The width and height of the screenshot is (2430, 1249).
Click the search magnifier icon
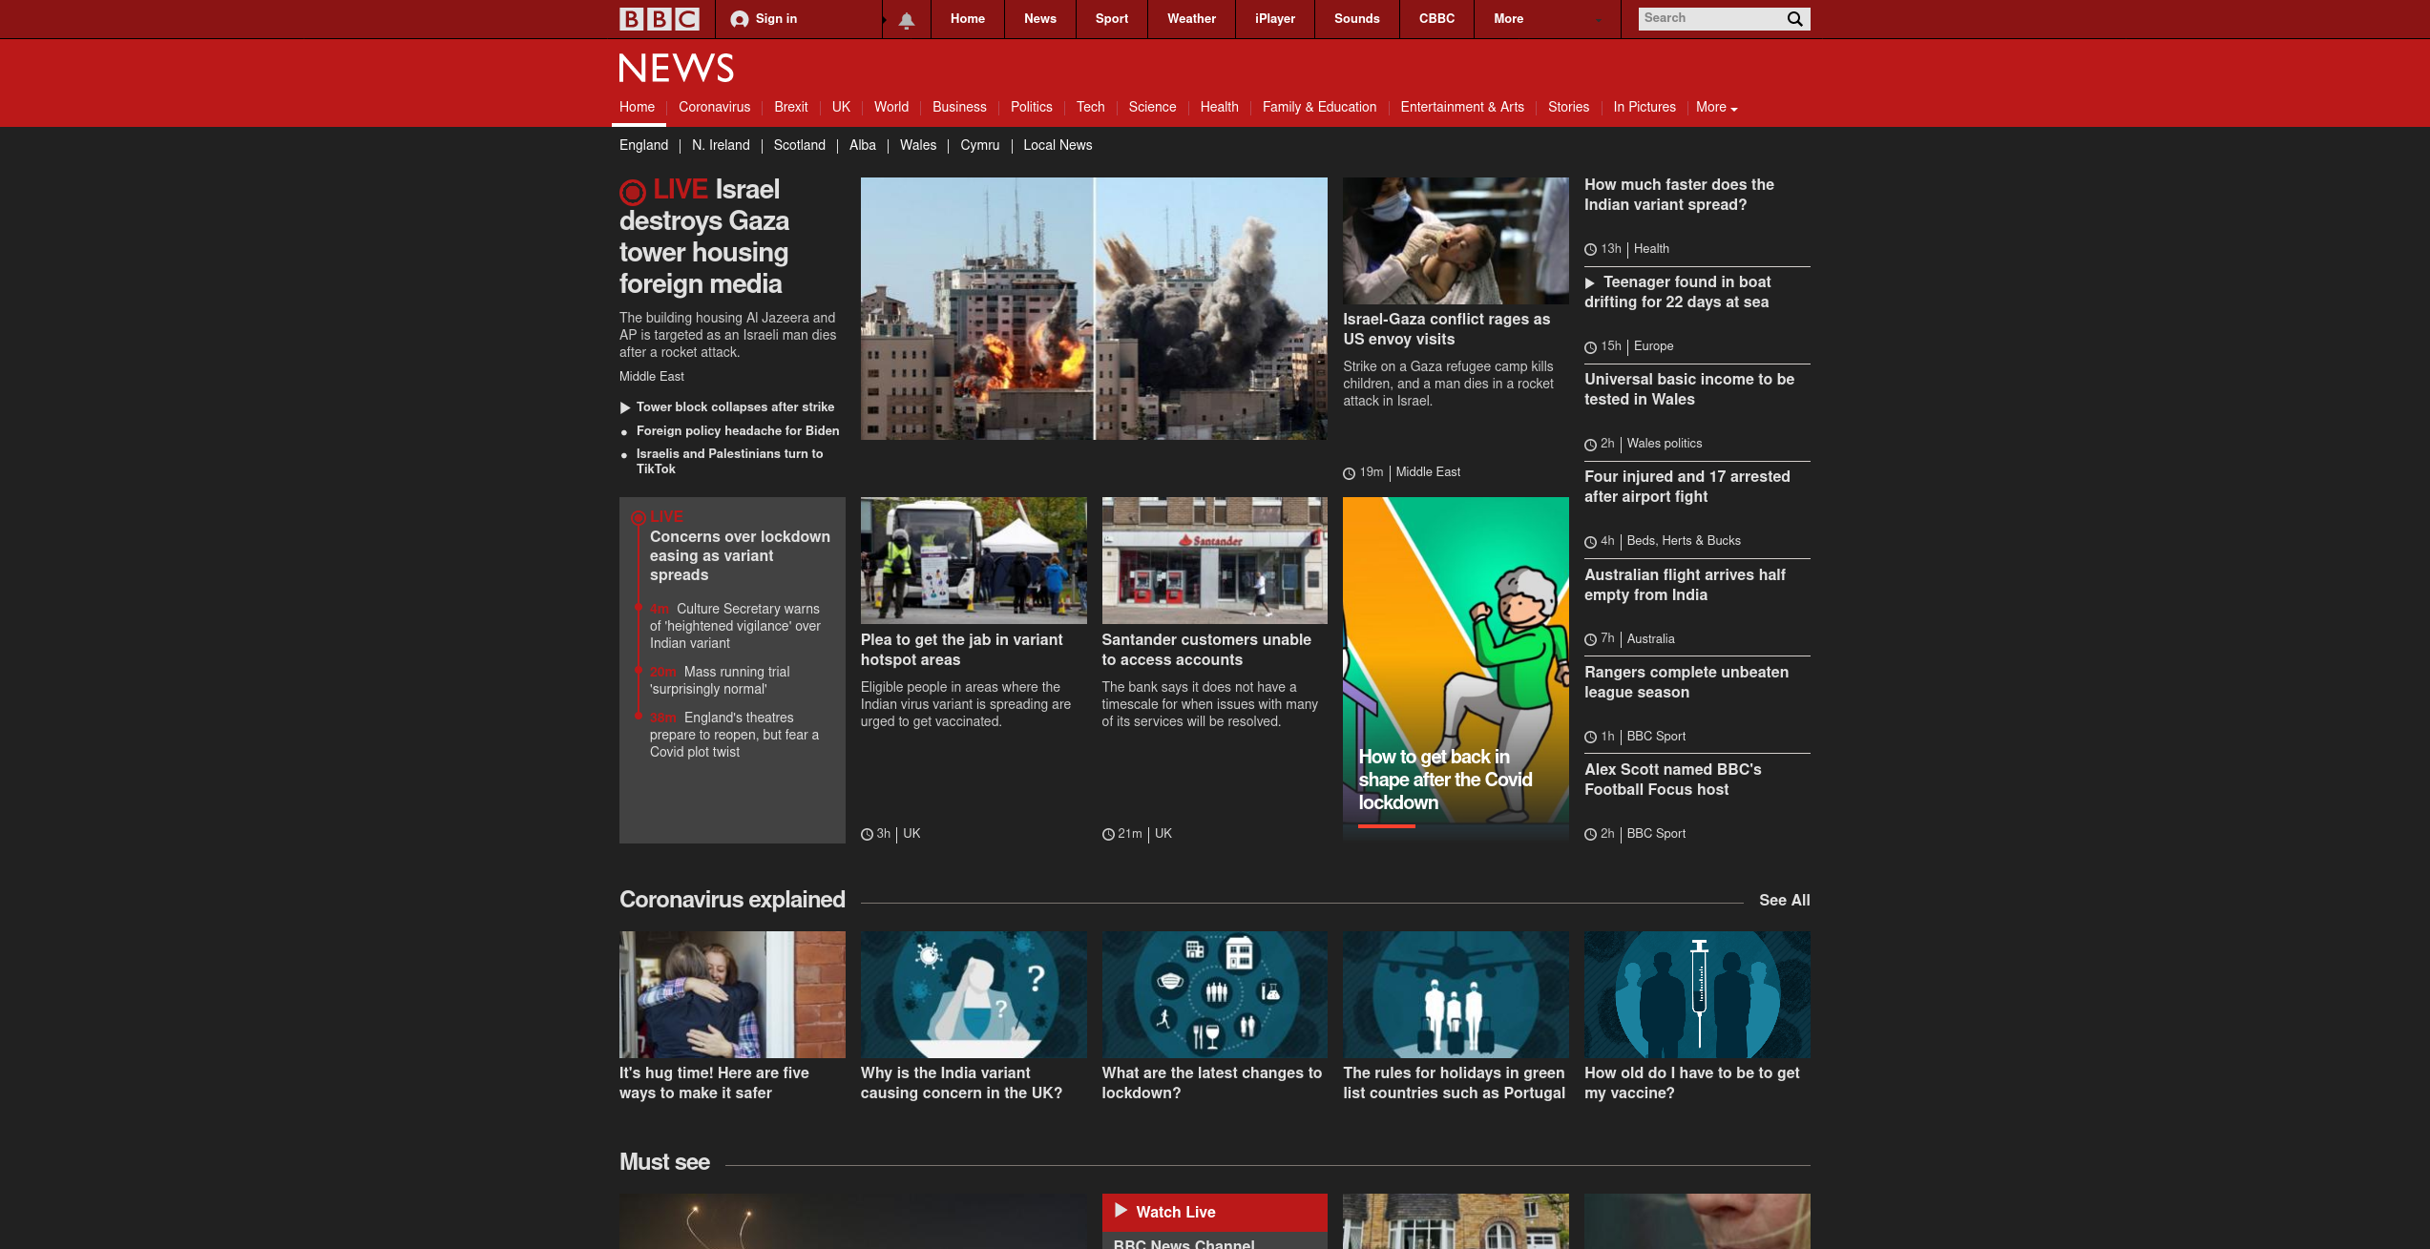coord(1794,19)
